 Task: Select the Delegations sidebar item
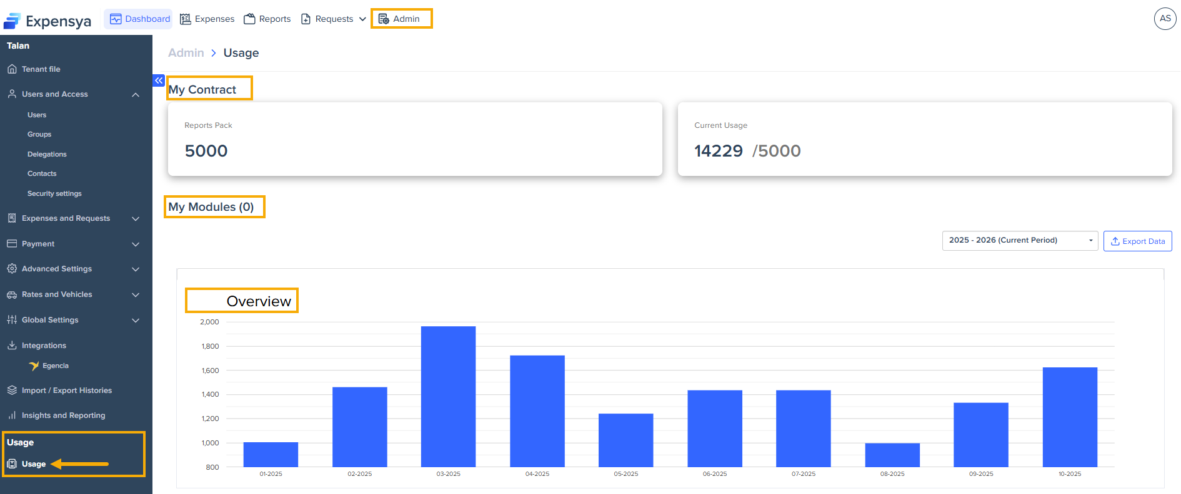click(x=47, y=154)
